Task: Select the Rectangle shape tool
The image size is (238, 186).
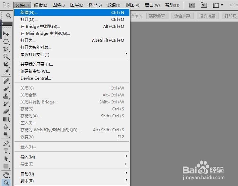Action: pyautogui.click(x=6, y=166)
